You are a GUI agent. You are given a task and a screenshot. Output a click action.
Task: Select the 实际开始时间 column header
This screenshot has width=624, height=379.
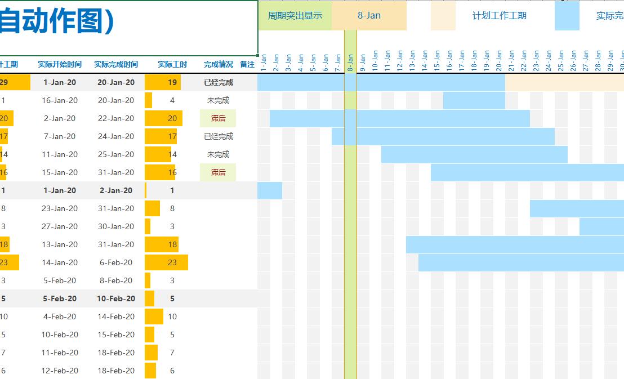tap(60, 64)
